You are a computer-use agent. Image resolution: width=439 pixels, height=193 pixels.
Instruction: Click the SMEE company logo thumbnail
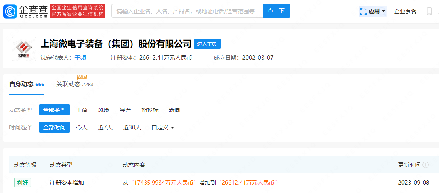[x=24, y=49]
